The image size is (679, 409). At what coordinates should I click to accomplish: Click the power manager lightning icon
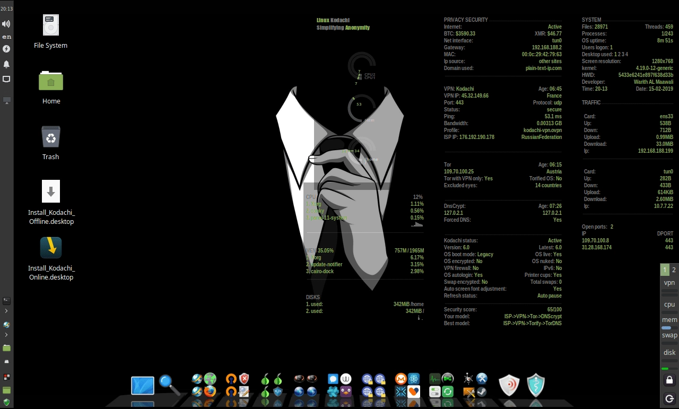[x=6, y=49]
